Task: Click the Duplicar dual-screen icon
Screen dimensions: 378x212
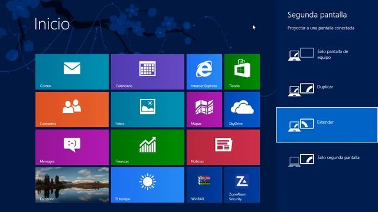Action: (301, 90)
